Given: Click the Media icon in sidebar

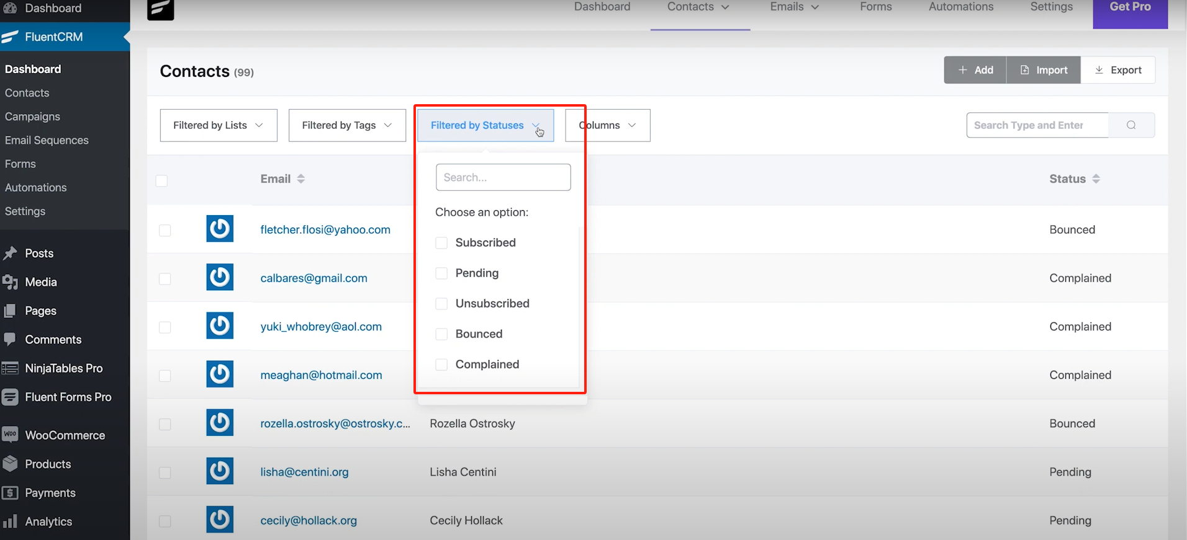Looking at the screenshot, I should click(x=10, y=282).
